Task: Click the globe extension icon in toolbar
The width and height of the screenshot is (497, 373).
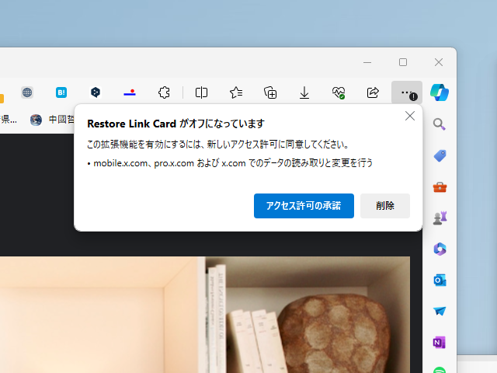Action: click(x=27, y=92)
